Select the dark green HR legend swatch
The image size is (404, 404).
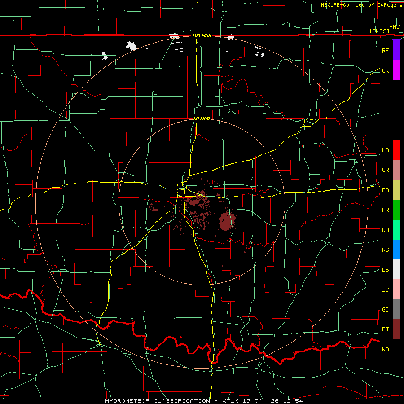pyautogui.click(x=396, y=210)
